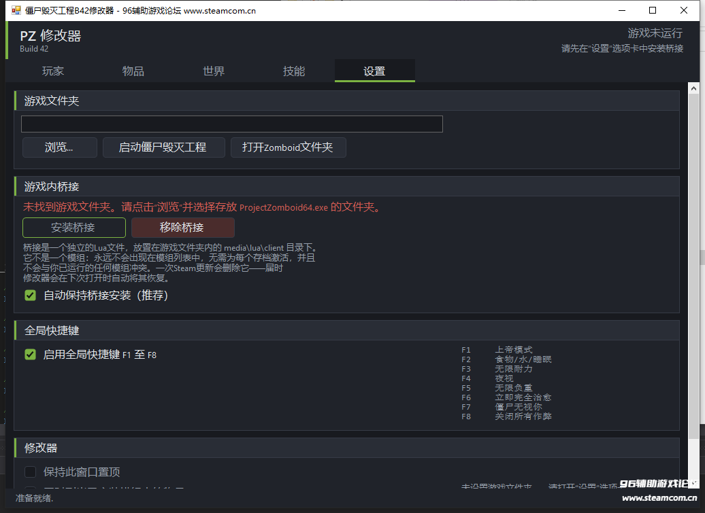Close the trainer window
Viewport: 705px width, 513px height.
(684, 10)
